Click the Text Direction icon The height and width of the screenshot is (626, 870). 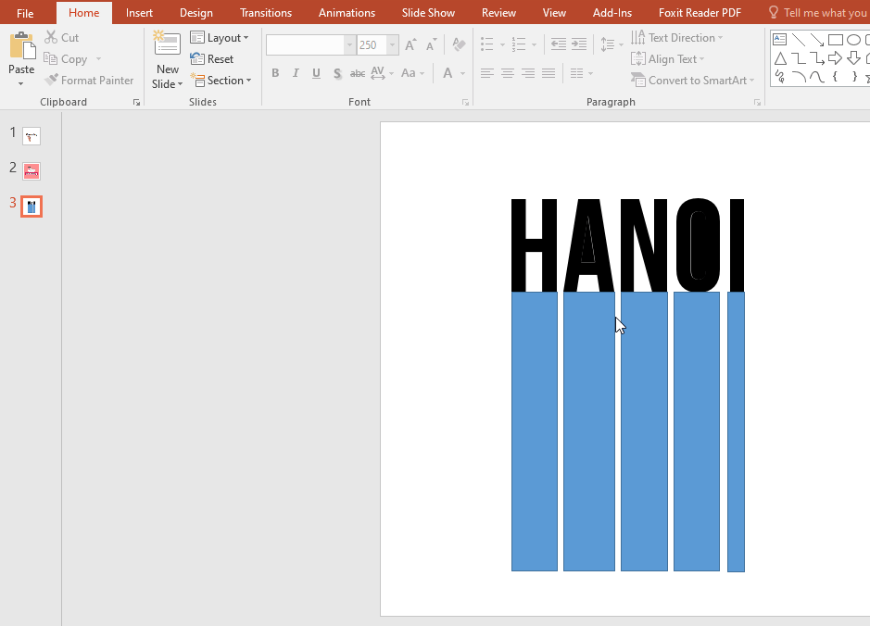[675, 37]
